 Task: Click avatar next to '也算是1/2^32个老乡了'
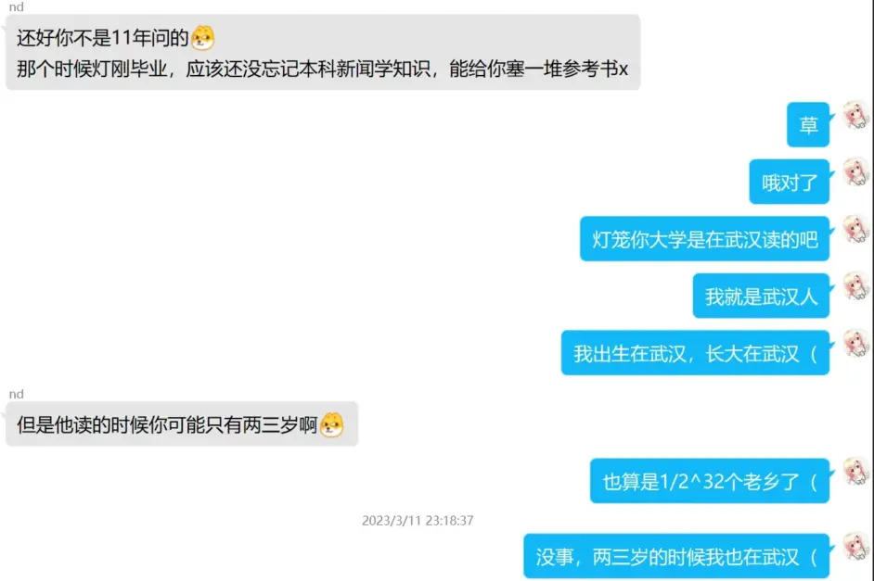(855, 472)
